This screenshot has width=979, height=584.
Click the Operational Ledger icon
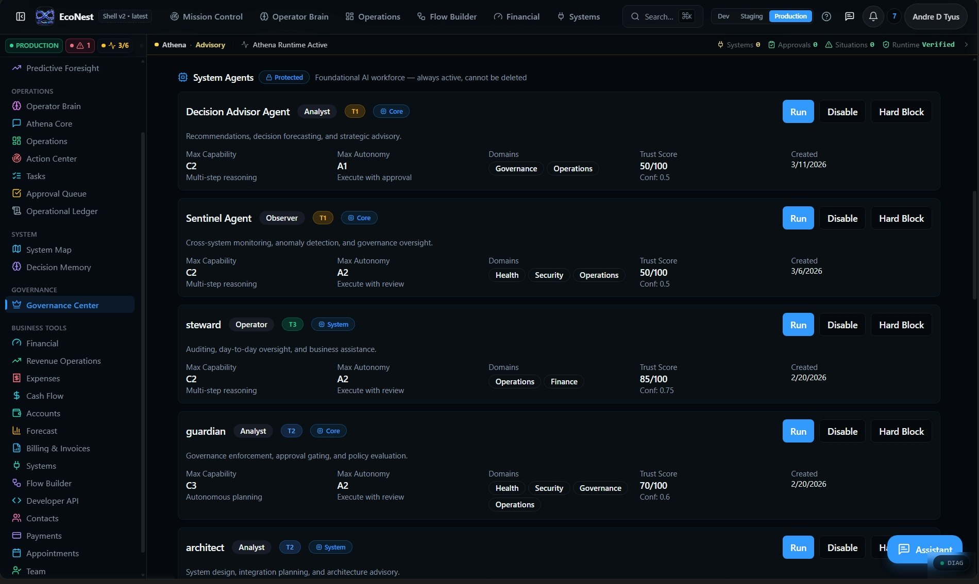(16, 211)
